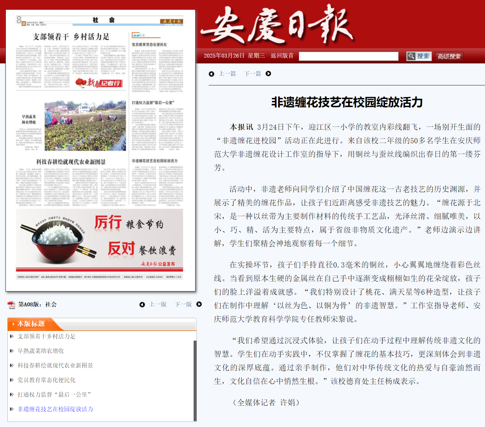The width and height of the screenshot is (485, 427).
Task: Go to next article via 下一篇 link
Action: click(x=253, y=74)
